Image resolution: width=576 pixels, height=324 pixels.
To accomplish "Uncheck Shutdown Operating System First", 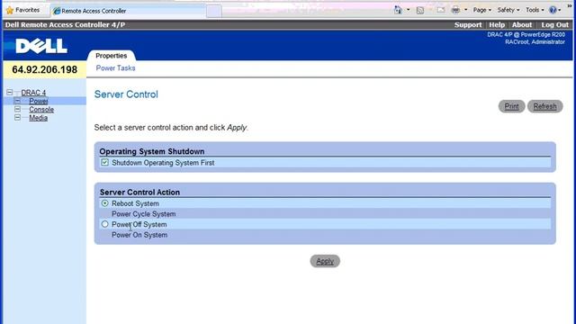I will coord(104,162).
